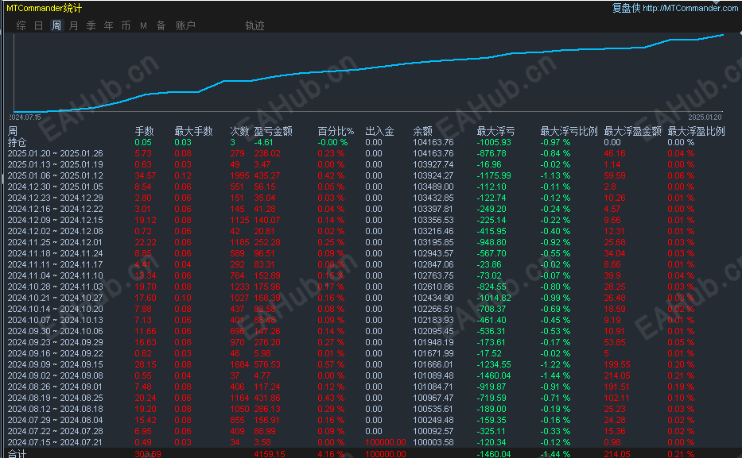Click the 最大浮亏比例 column header
742x458 pixels.
click(x=569, y=131)
